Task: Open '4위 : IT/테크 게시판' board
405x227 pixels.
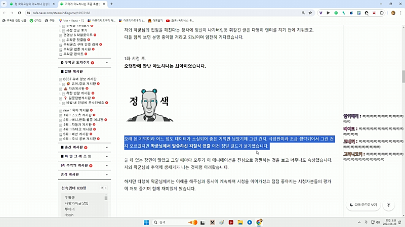Action: click(x=78, y=129)
